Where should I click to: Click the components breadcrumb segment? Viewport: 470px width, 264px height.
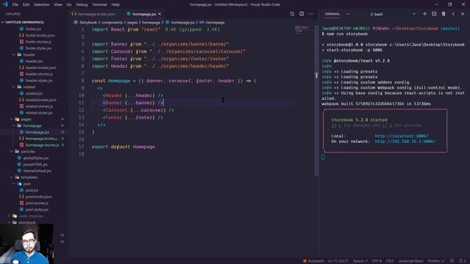click(x=112, y=23)
